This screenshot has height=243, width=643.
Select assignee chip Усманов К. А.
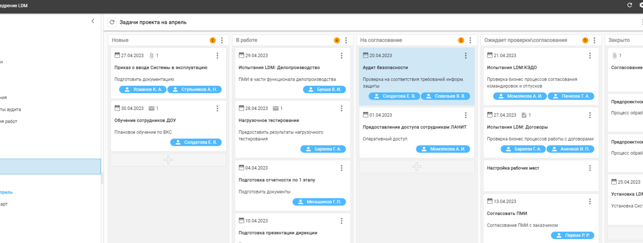pyautogui.click(x=143, y=90)
